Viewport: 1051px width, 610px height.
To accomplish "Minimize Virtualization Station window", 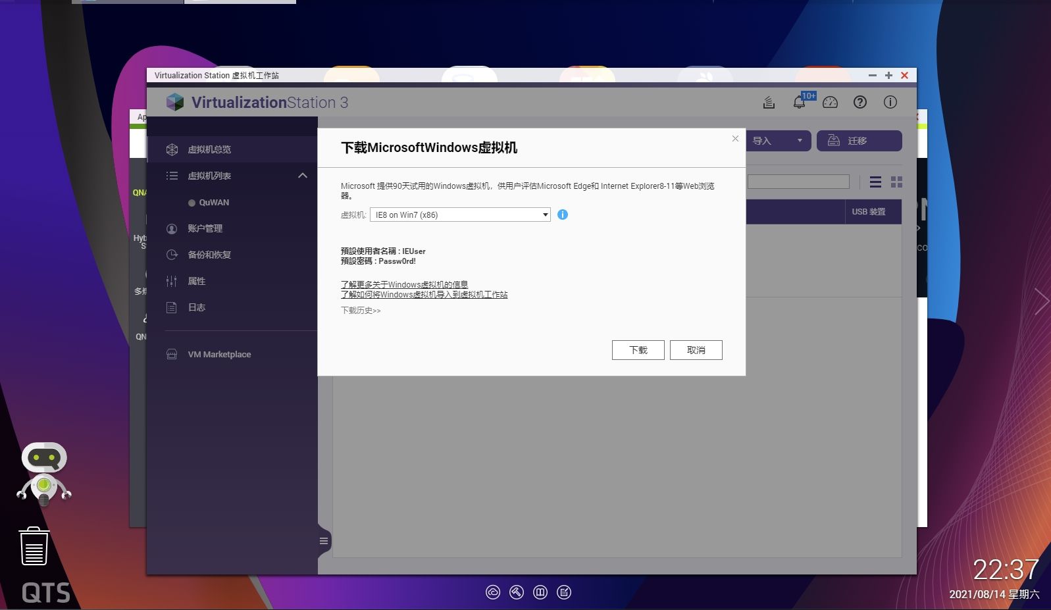I will tap(873, 76).
